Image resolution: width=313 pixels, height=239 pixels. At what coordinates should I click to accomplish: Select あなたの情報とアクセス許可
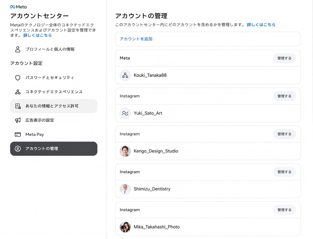pos(54,106)
